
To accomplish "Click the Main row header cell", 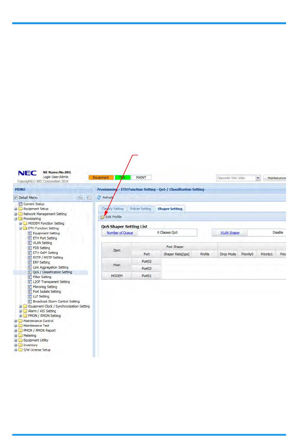I will (x=117, y=265).
